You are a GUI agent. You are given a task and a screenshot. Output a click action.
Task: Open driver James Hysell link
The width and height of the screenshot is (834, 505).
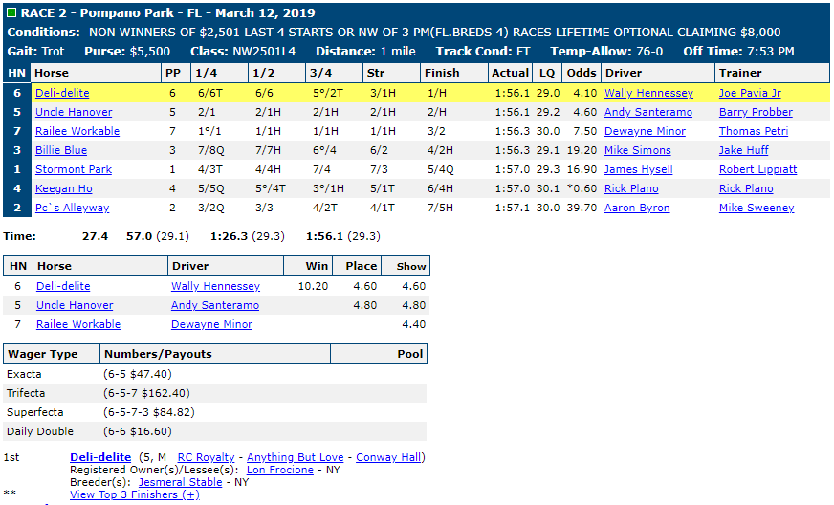pyautogui.click(x=638, y=169)
